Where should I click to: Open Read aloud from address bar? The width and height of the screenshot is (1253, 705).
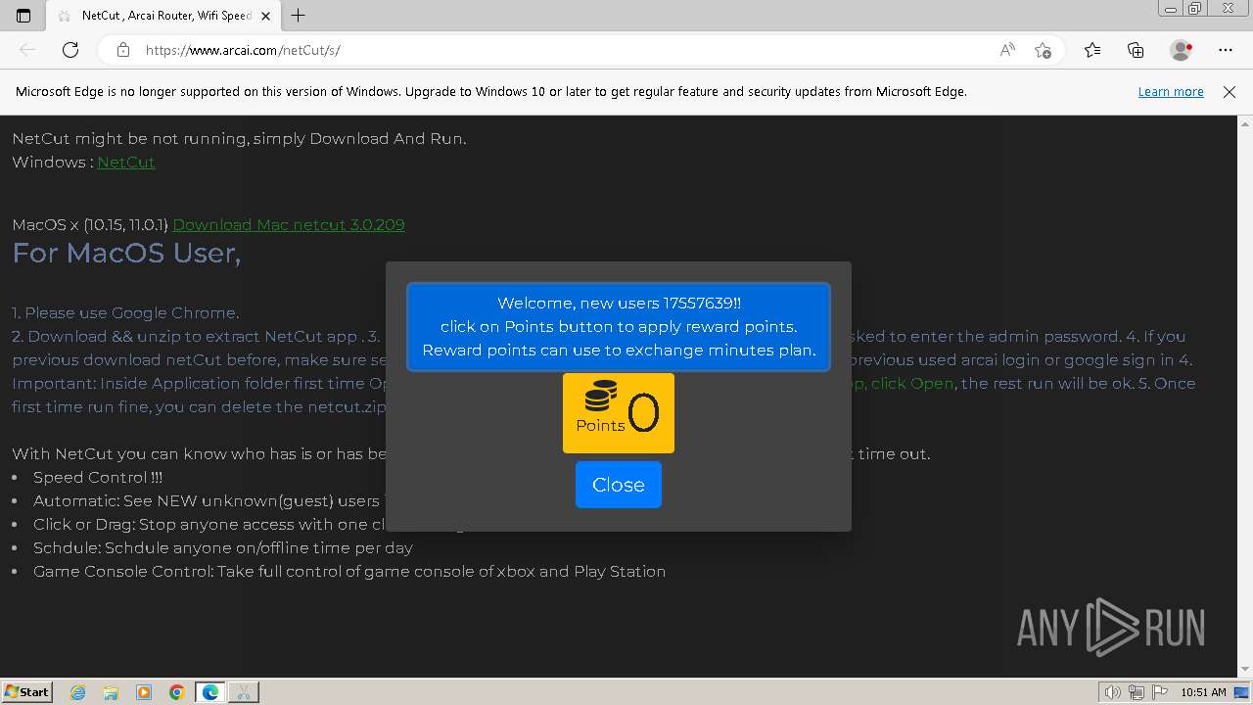tap(1007, 50)
